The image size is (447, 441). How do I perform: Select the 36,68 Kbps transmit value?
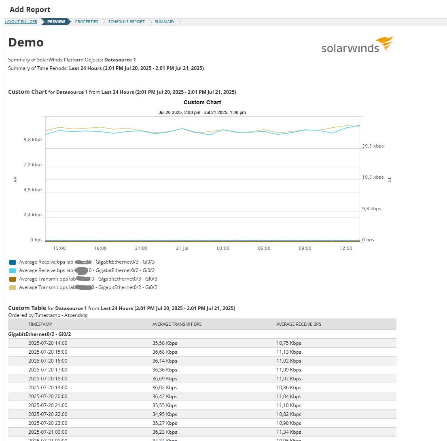click(165, 352)
